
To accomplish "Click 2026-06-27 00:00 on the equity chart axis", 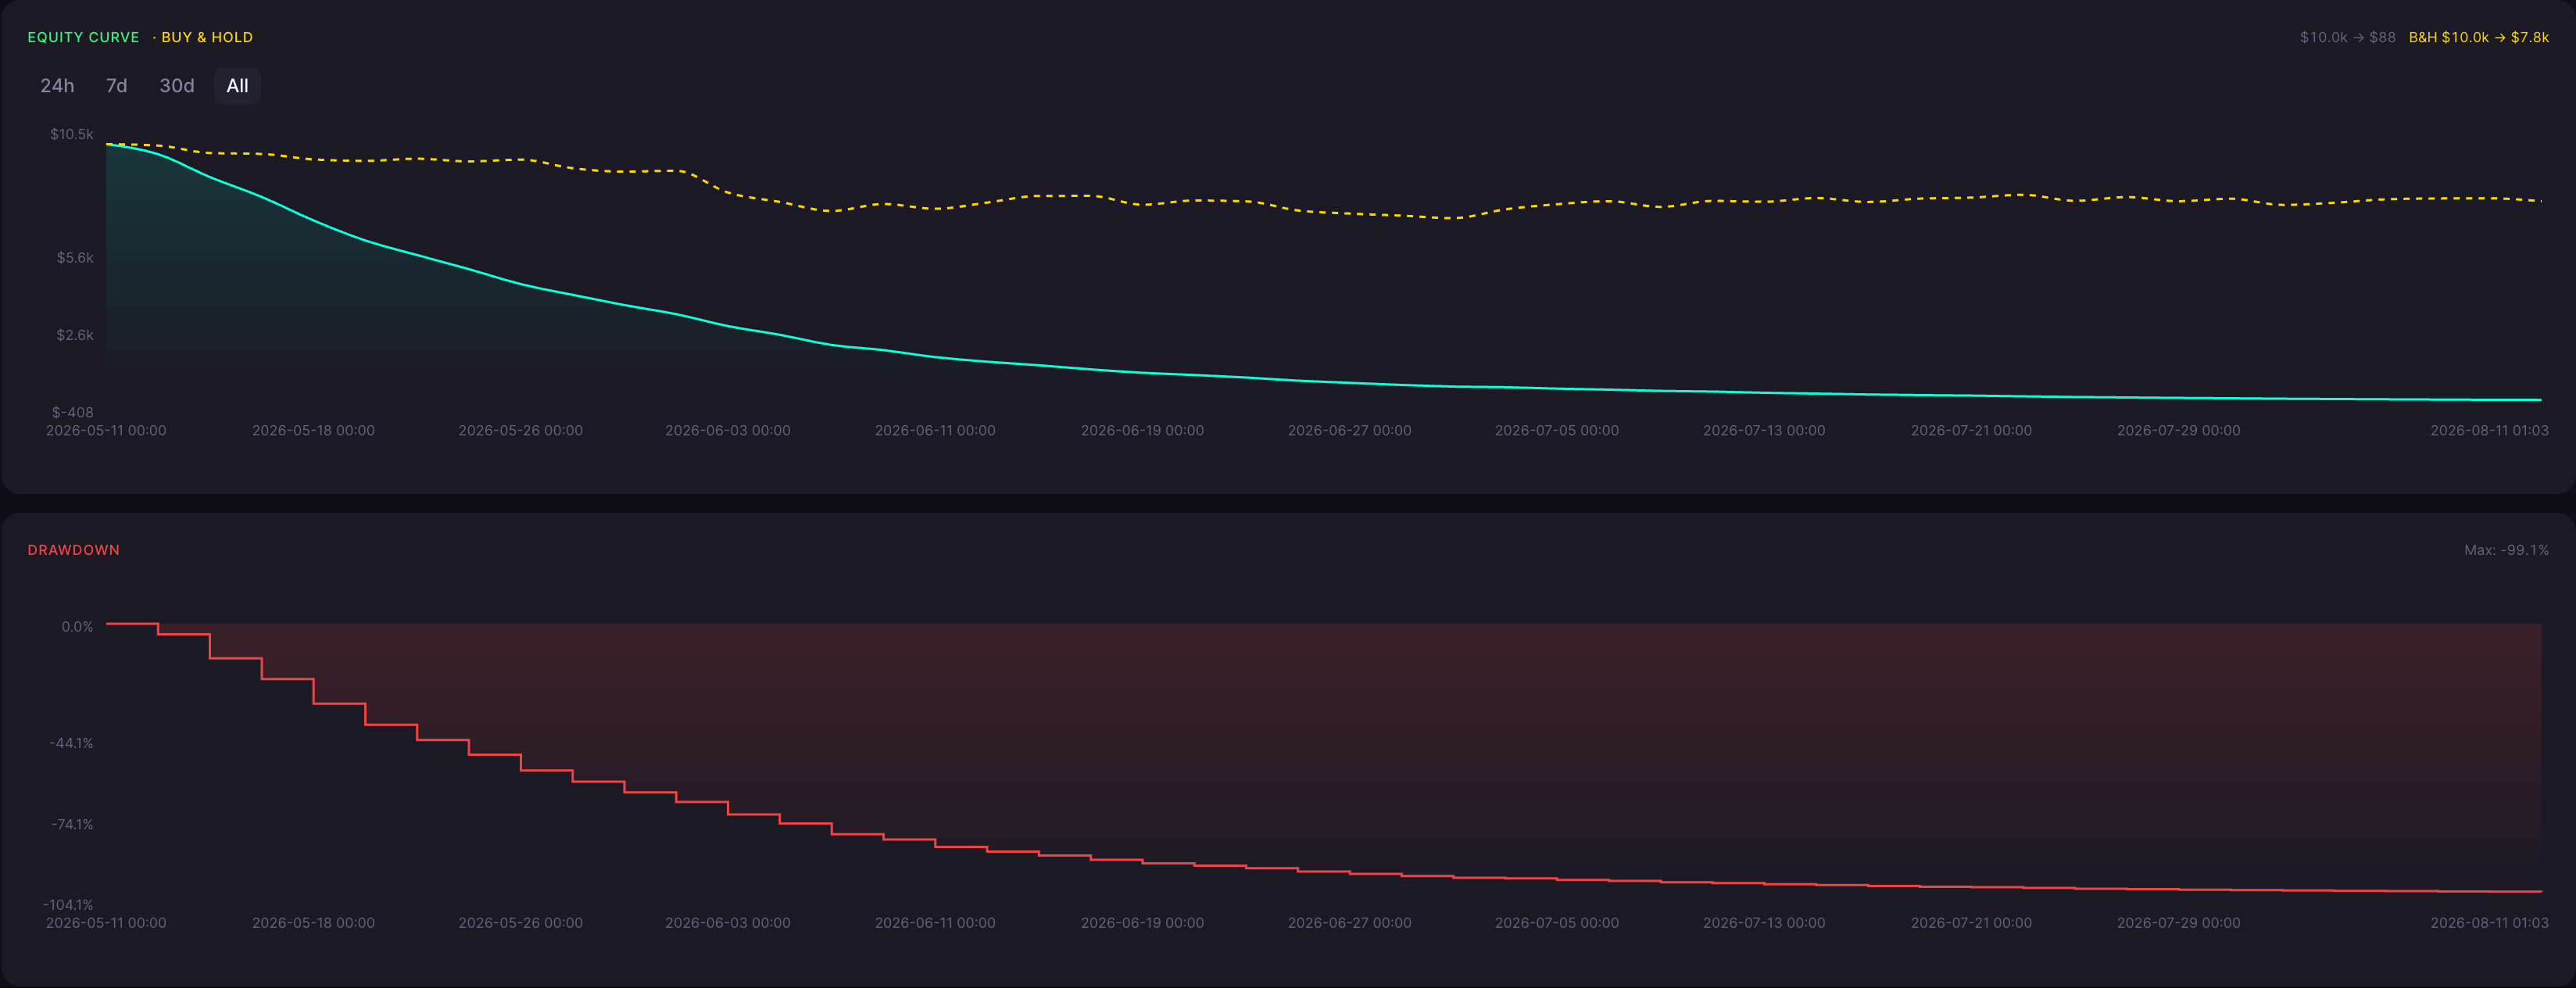I will tap(1349, 430).
